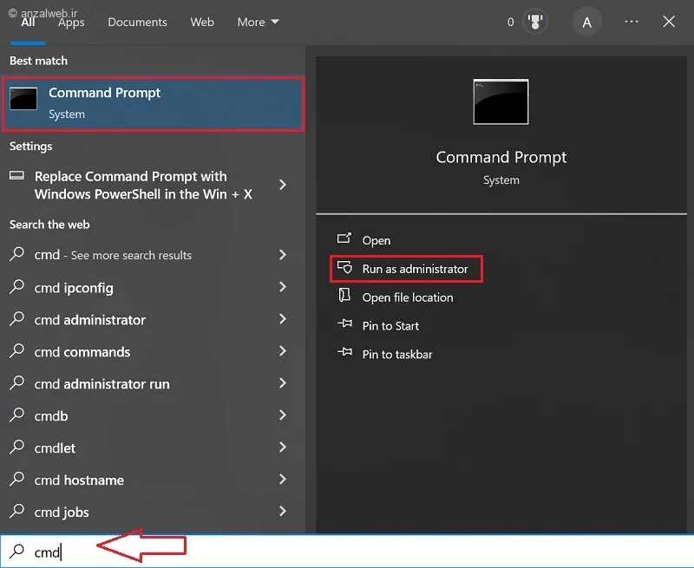
Task: Select the Web search tab
Action: point(202,22)
